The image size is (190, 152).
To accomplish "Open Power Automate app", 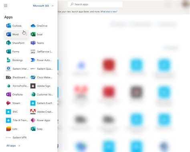I will (41, 60).
